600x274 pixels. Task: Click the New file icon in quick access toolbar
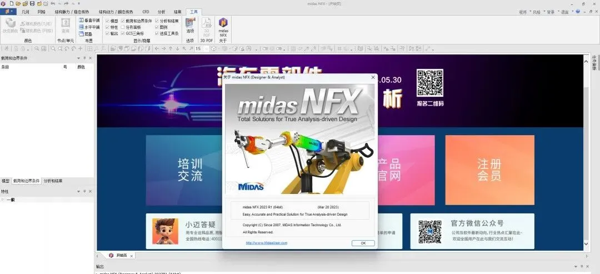12,3
